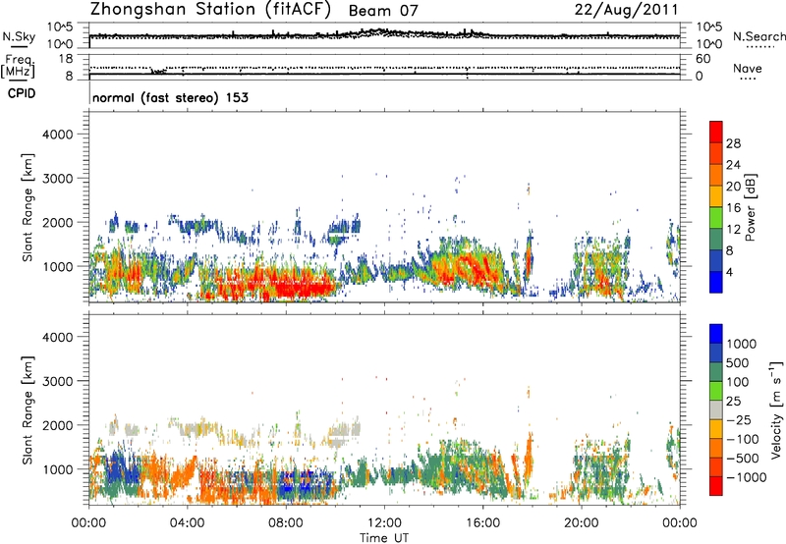Click the 'CPID' label
Screen dimensions: 786x544
[x=22, y=93]
